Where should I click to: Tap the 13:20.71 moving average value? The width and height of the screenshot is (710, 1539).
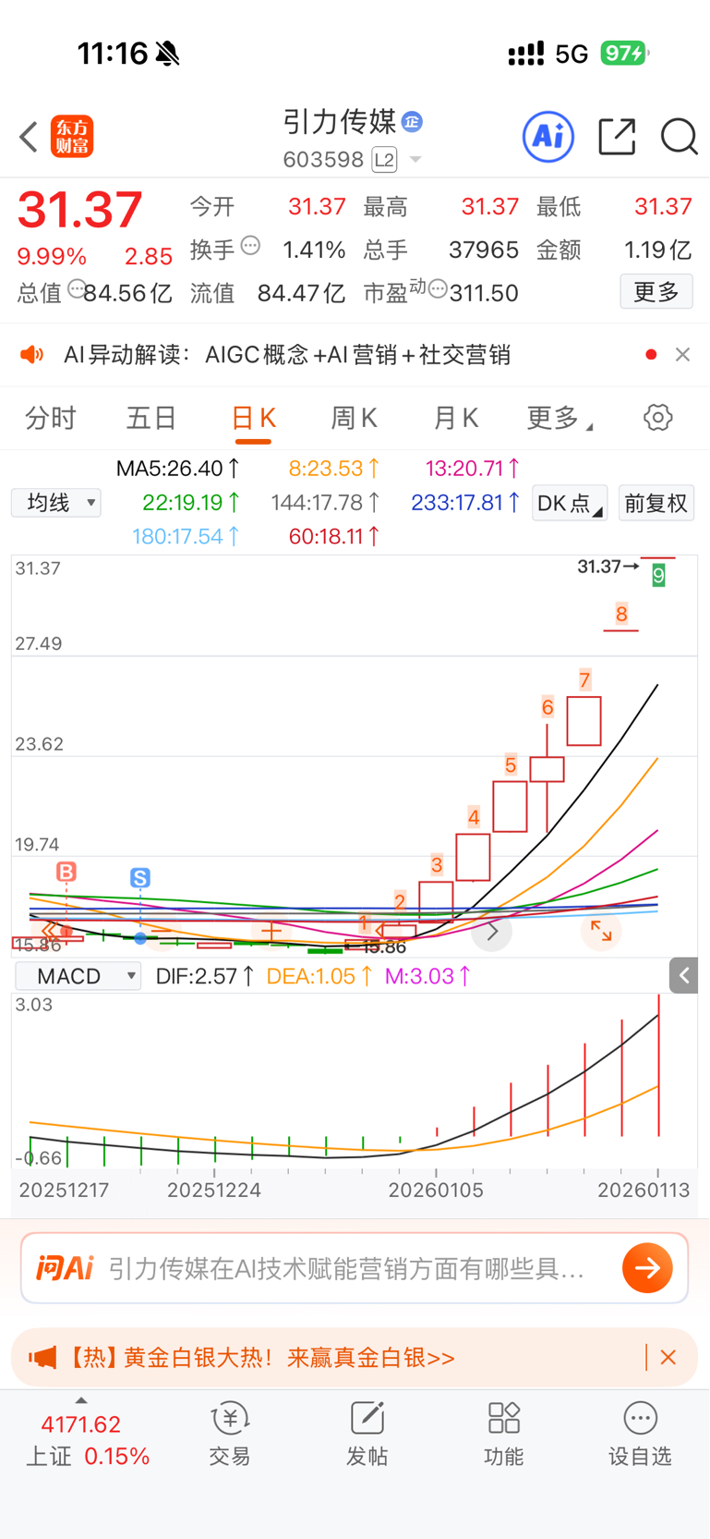[x=473, y=469]
